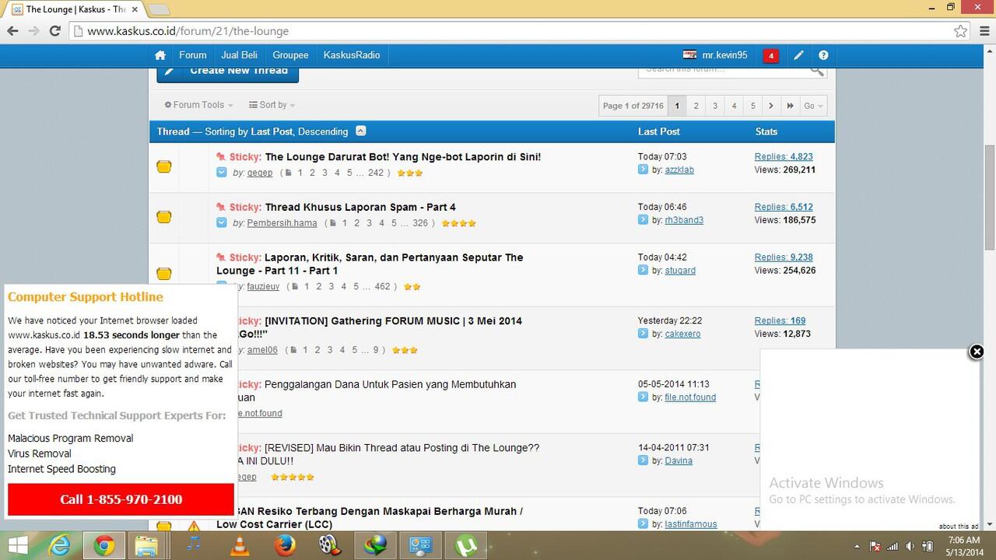The image size is (996, 560).
Task: Sort threads by Last Post header
Action: pos(658,131)
